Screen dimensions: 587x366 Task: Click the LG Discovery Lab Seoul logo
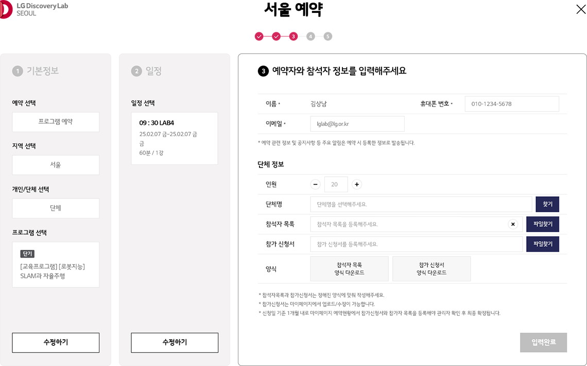(34, 9)
